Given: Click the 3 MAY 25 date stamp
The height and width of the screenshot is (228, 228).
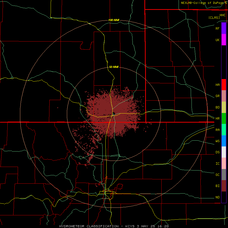Looking at the screenshot, I should [146, 226].
